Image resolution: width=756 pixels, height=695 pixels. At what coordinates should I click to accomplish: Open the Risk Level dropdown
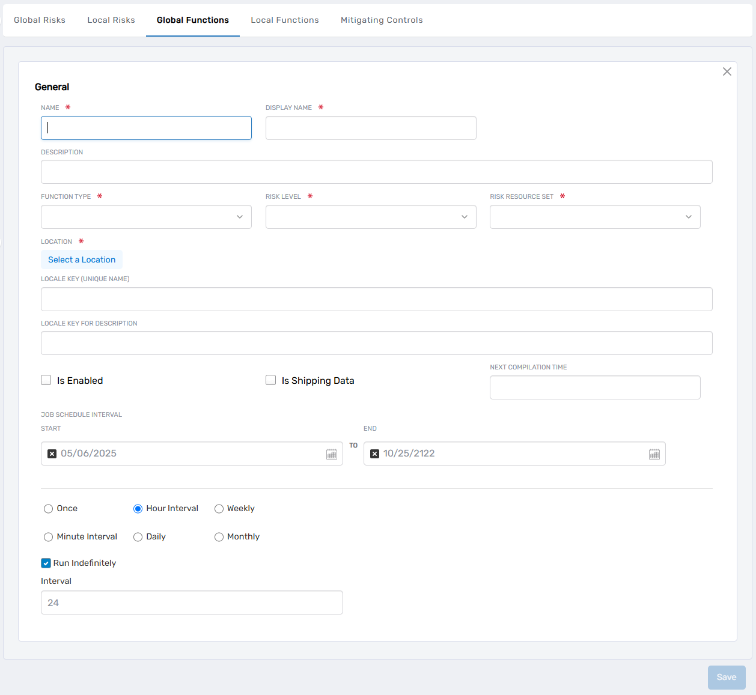pyautogui.click(x=371, y=217)
